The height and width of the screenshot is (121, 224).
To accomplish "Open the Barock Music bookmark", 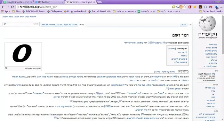I will click(100, 11).
